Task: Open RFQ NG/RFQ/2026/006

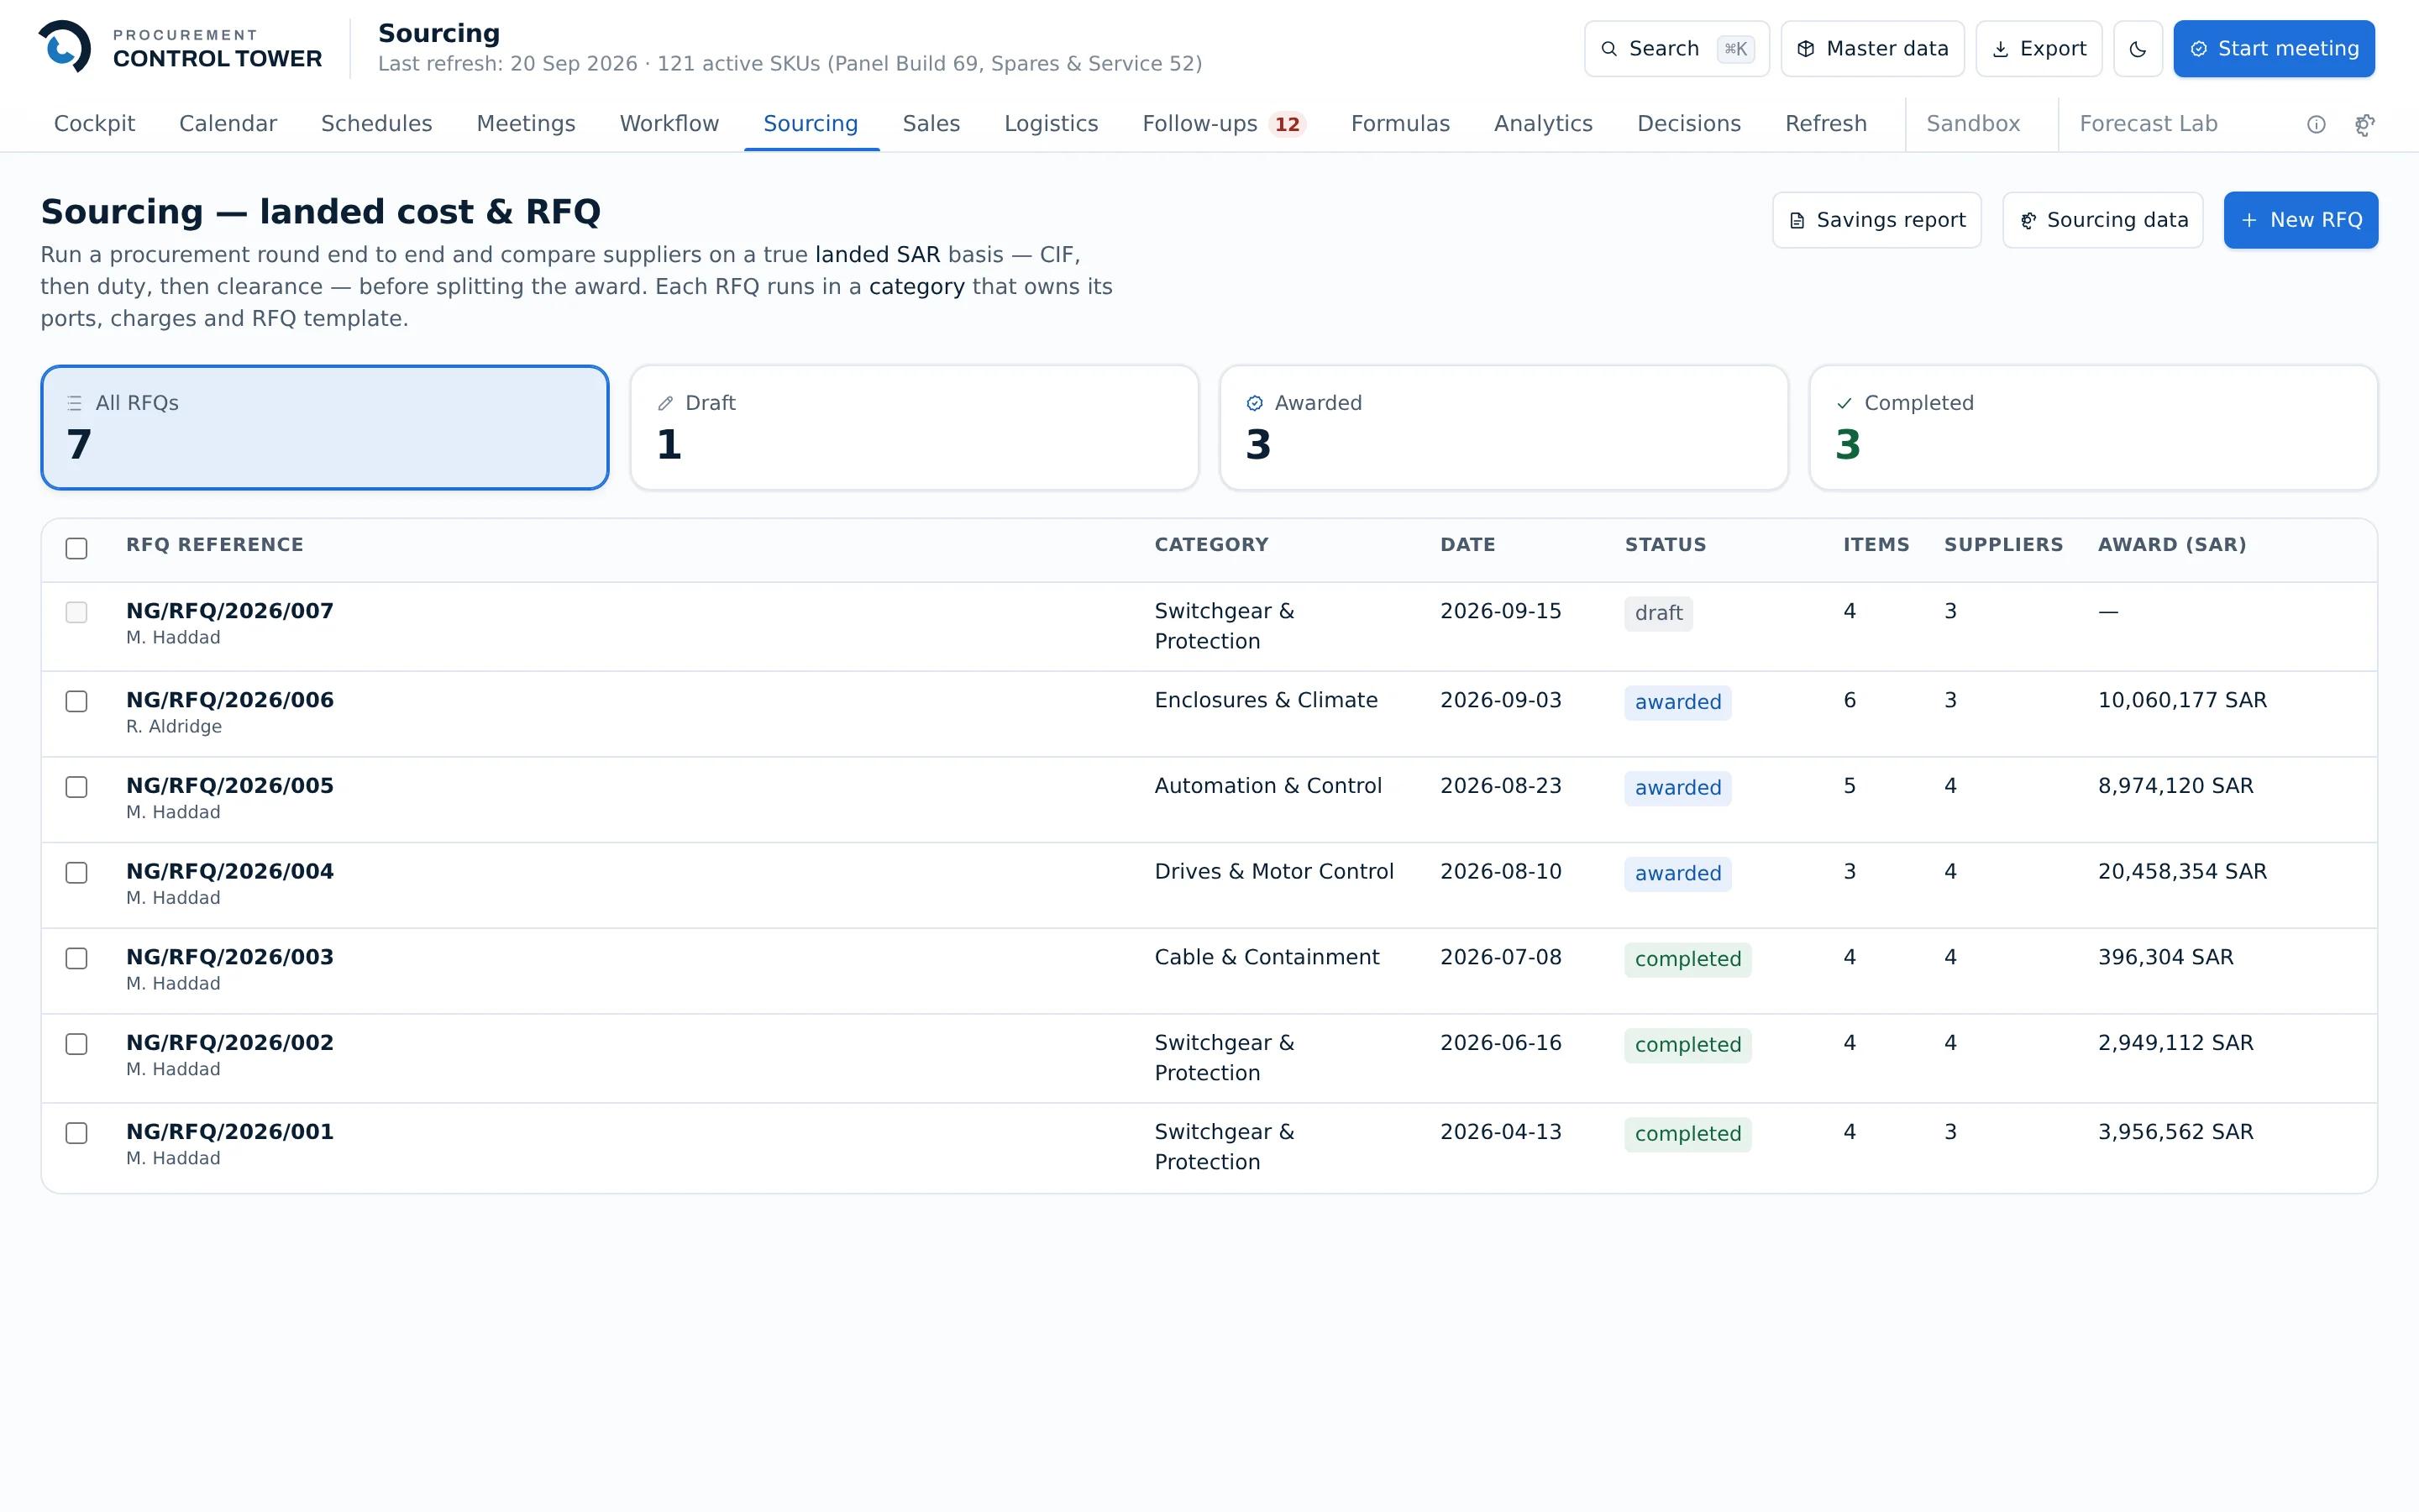Action: [230, 700]
